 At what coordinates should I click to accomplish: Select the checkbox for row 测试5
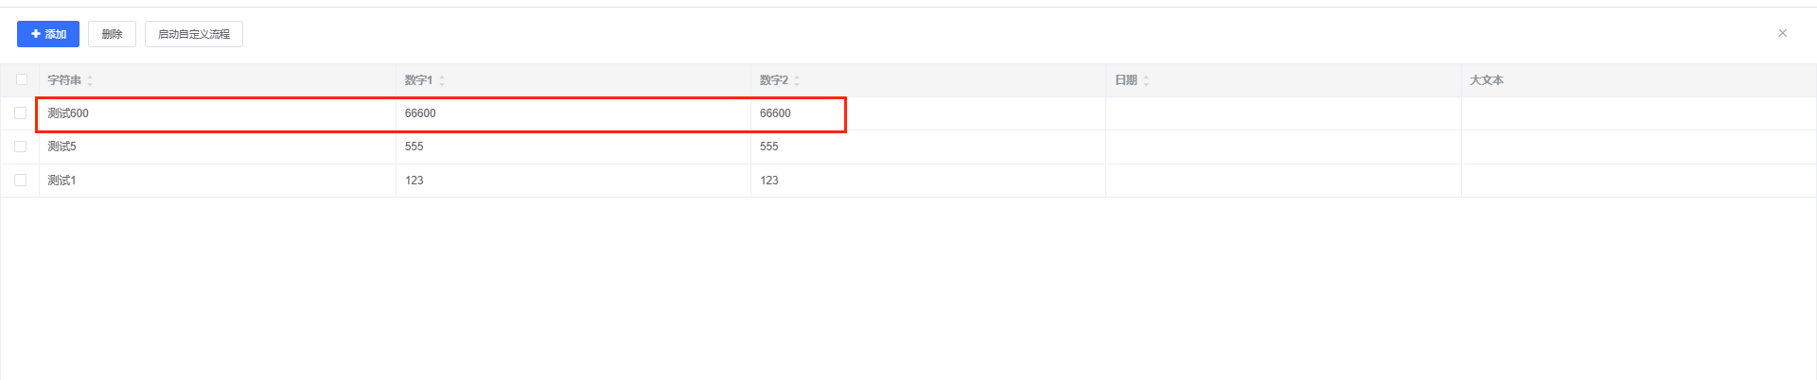click(x=20, y=147)
